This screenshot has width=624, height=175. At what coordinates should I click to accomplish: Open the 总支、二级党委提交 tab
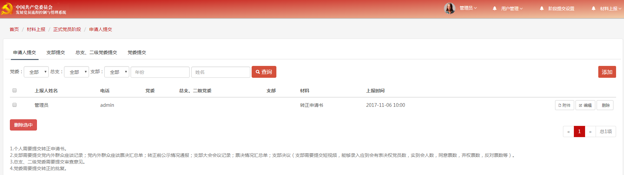coord(96,52)
